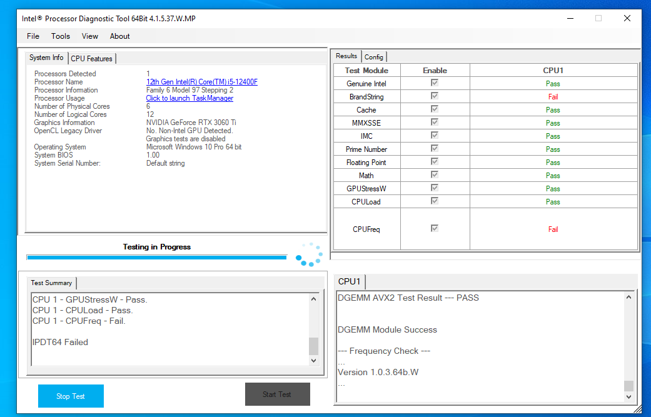Click the CPU1 output scrollbar thumb
Screen dimensions: 651x417
pyautogui.click(x=628, y=386)
